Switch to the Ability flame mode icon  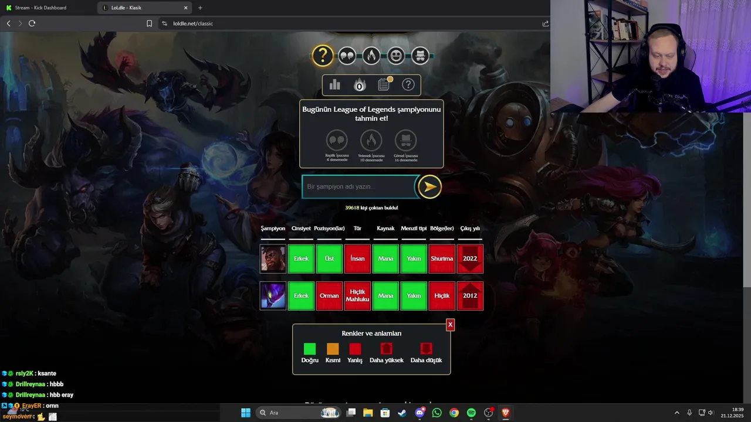click(x=371, y=56)
